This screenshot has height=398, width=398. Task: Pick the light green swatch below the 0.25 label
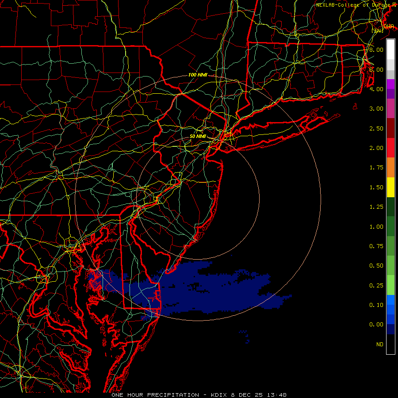click(x=390, y=285)
